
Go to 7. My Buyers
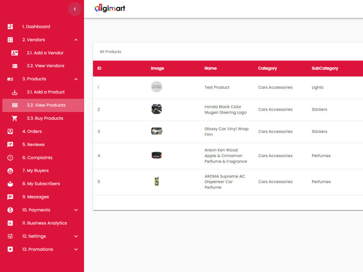click(x=36, y=171)
